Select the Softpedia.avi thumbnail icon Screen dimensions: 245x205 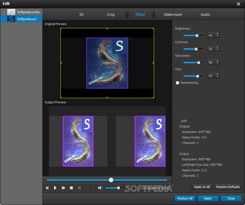coord(11,19)
